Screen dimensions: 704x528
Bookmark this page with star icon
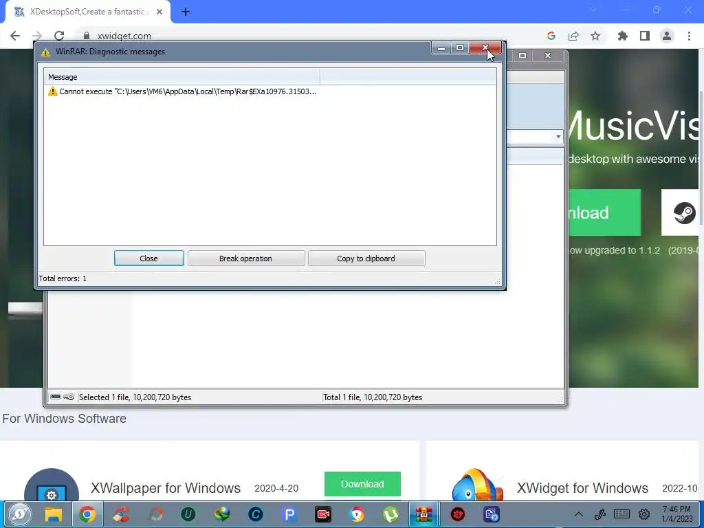click(595, 36)
